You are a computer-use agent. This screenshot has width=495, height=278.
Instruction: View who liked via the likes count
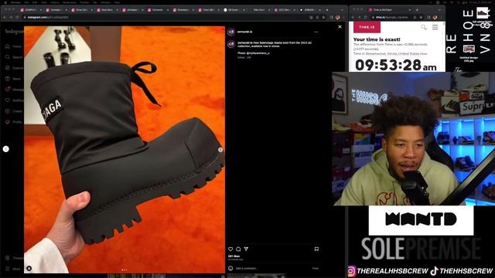pos(234,256)
